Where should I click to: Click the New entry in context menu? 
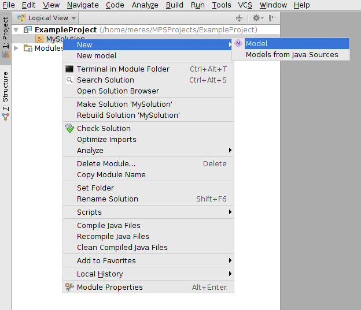148,44
